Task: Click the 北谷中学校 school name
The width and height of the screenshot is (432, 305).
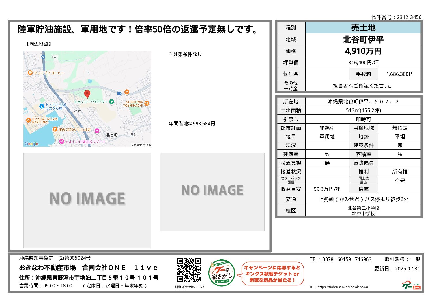Action: (x=363, y=214)
